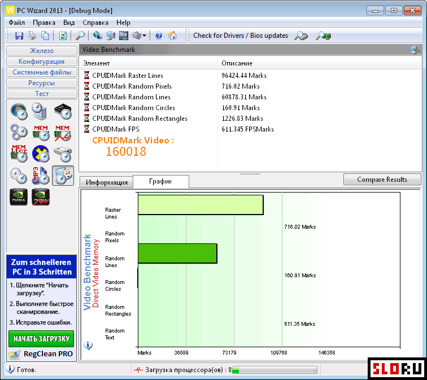
Task: Run the hard disk benchmark icon
Action: [x=63, y=154]
